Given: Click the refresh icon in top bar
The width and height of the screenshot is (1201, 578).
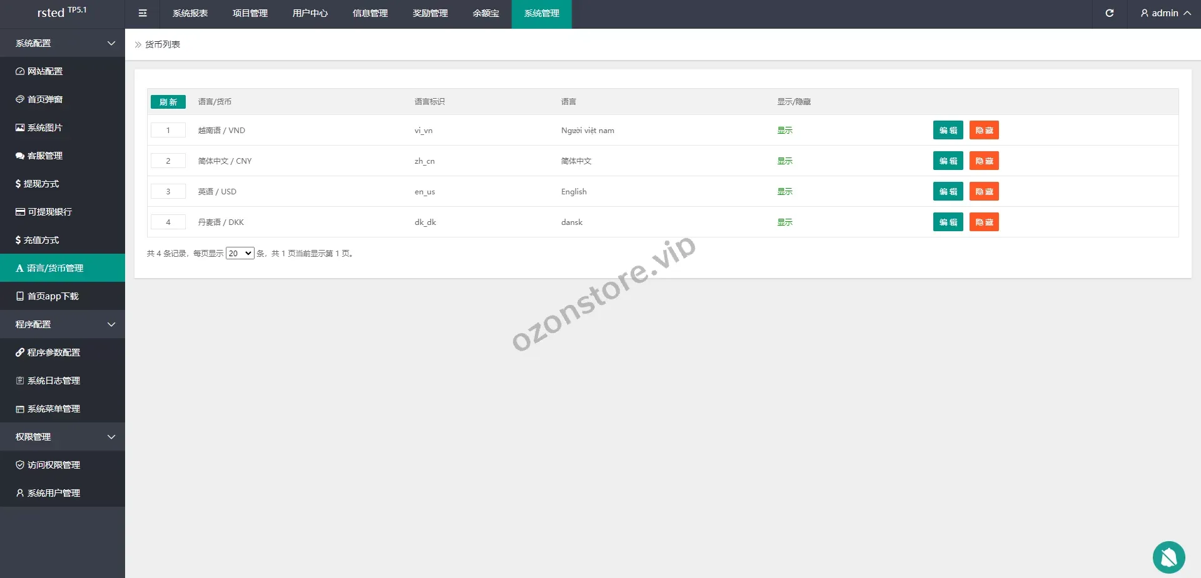Looking at the screenshot, I should click(x=1109, y=13).
